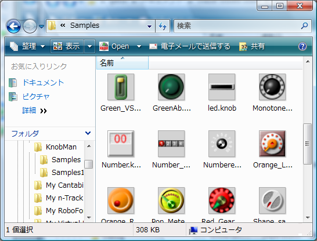Click the folder icon in address bar
Screen dimensions: 317x241
(x=52, y=25)
